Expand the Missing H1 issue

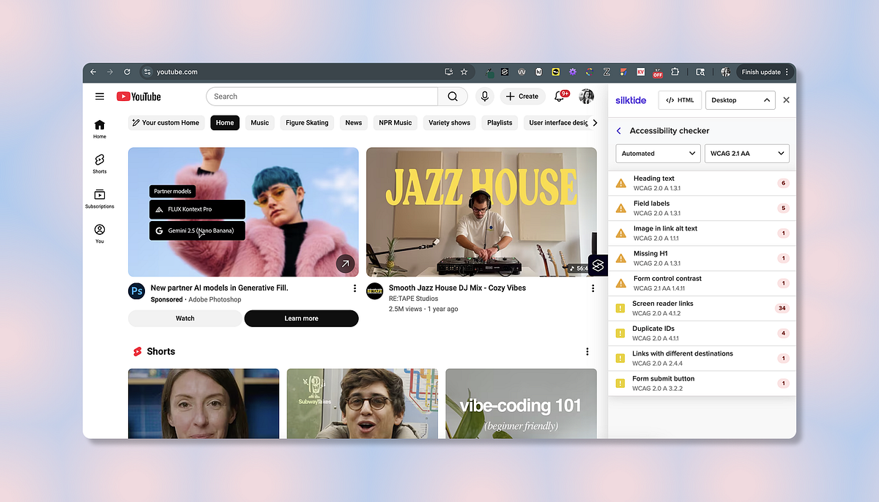[702, 258]
